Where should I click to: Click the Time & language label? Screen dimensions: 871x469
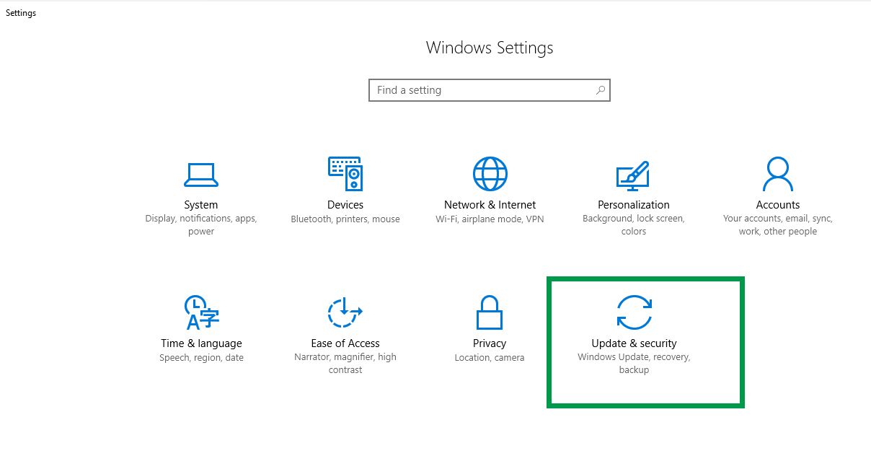point(201,343)
